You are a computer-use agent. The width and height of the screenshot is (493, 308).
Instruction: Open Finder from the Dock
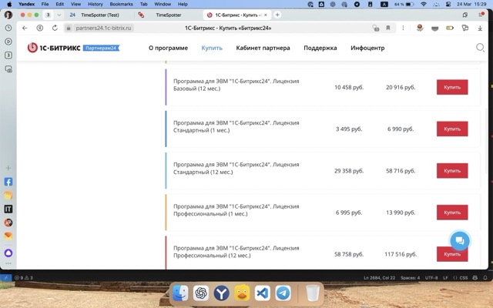point(179,293)
